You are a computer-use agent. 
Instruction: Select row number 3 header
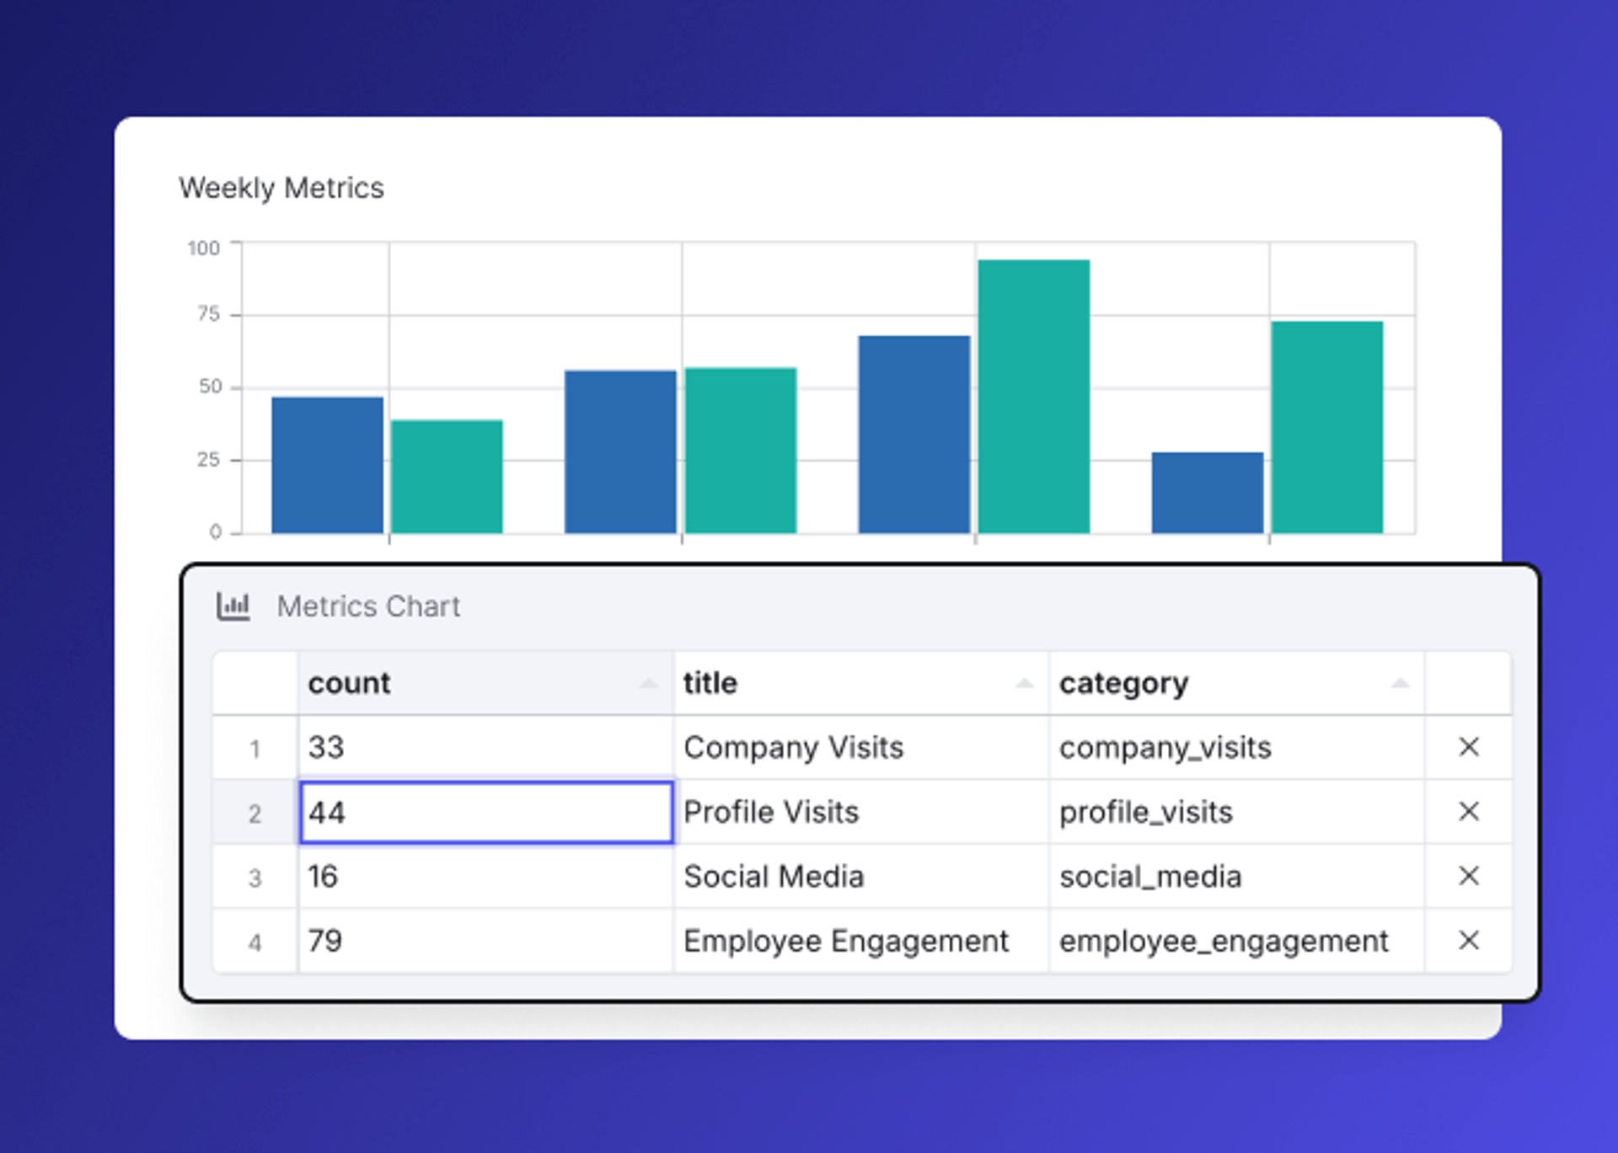coord(254,878)
